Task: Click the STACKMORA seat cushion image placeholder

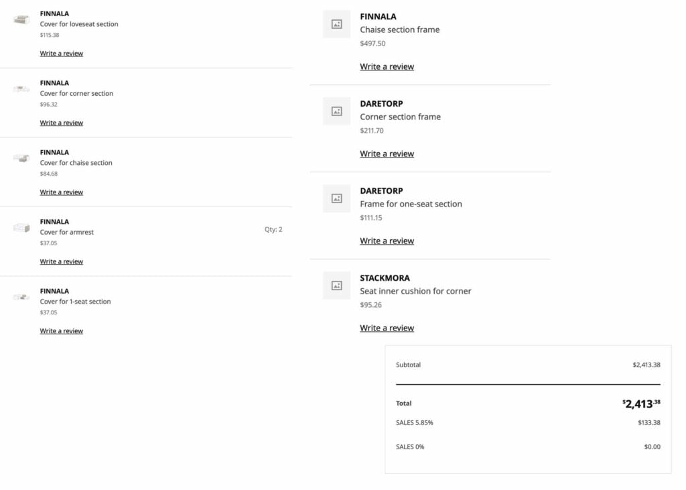Action: (x=336, y=286)
